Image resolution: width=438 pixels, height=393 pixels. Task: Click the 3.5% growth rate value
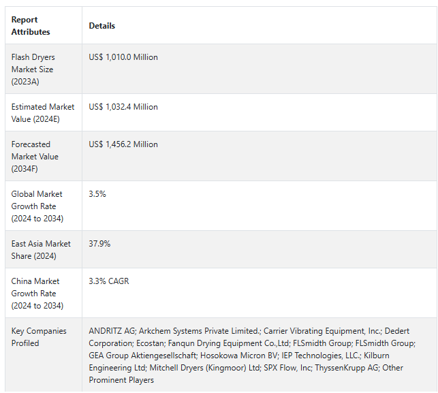[x=97, y=194]
